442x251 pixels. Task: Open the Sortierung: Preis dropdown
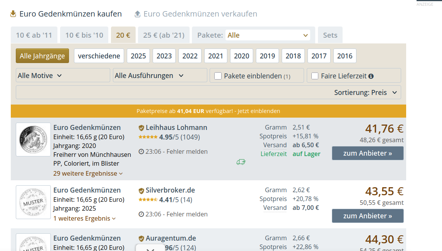[x=365, y=93]
